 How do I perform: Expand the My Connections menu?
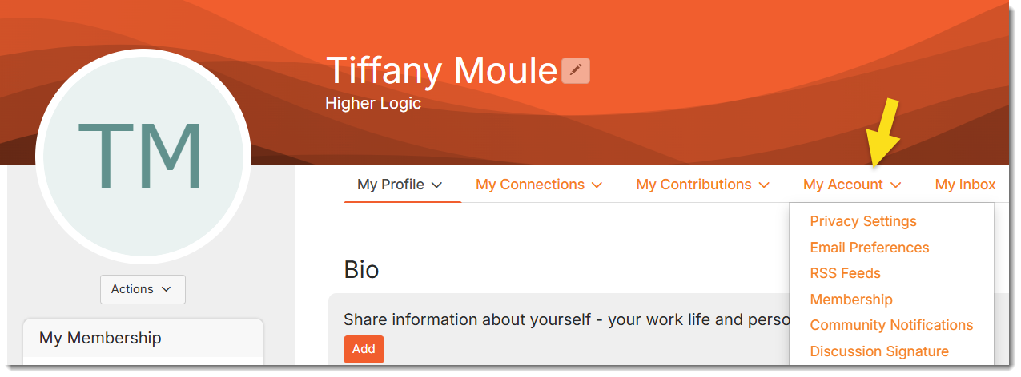pyautogui.click(x=538, y=185)
